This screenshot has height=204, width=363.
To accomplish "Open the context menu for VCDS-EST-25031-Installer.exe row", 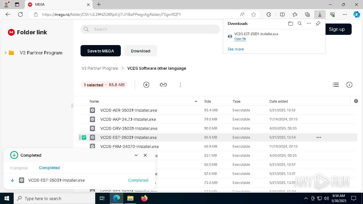I will coord(319,137).
